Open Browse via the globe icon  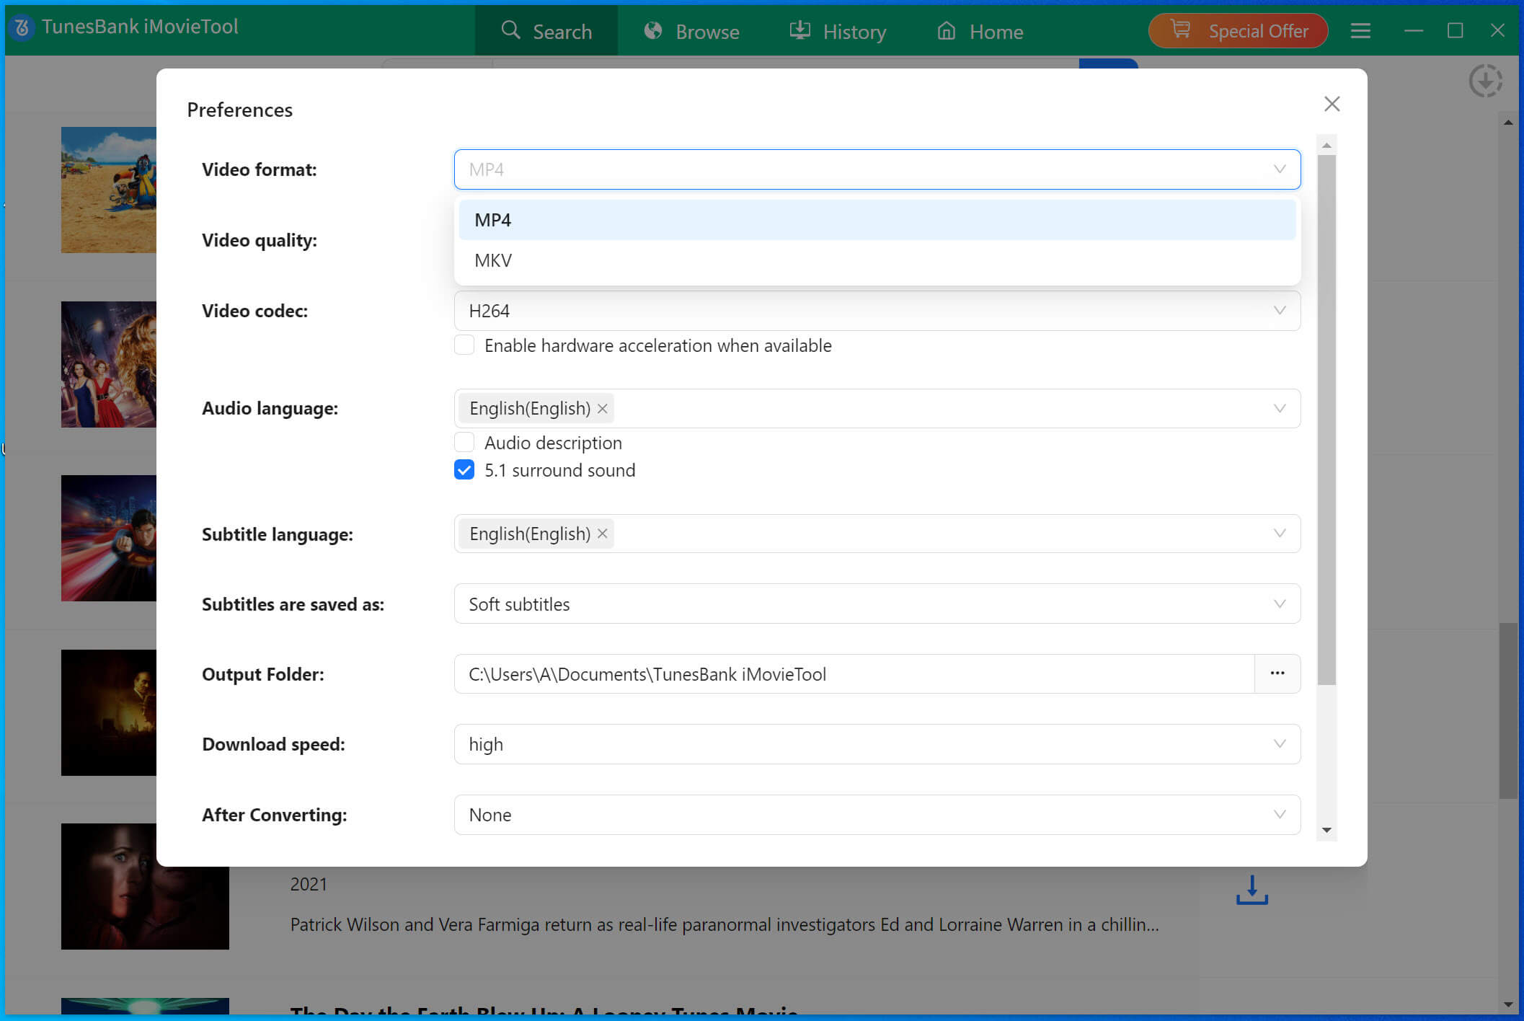652,31
